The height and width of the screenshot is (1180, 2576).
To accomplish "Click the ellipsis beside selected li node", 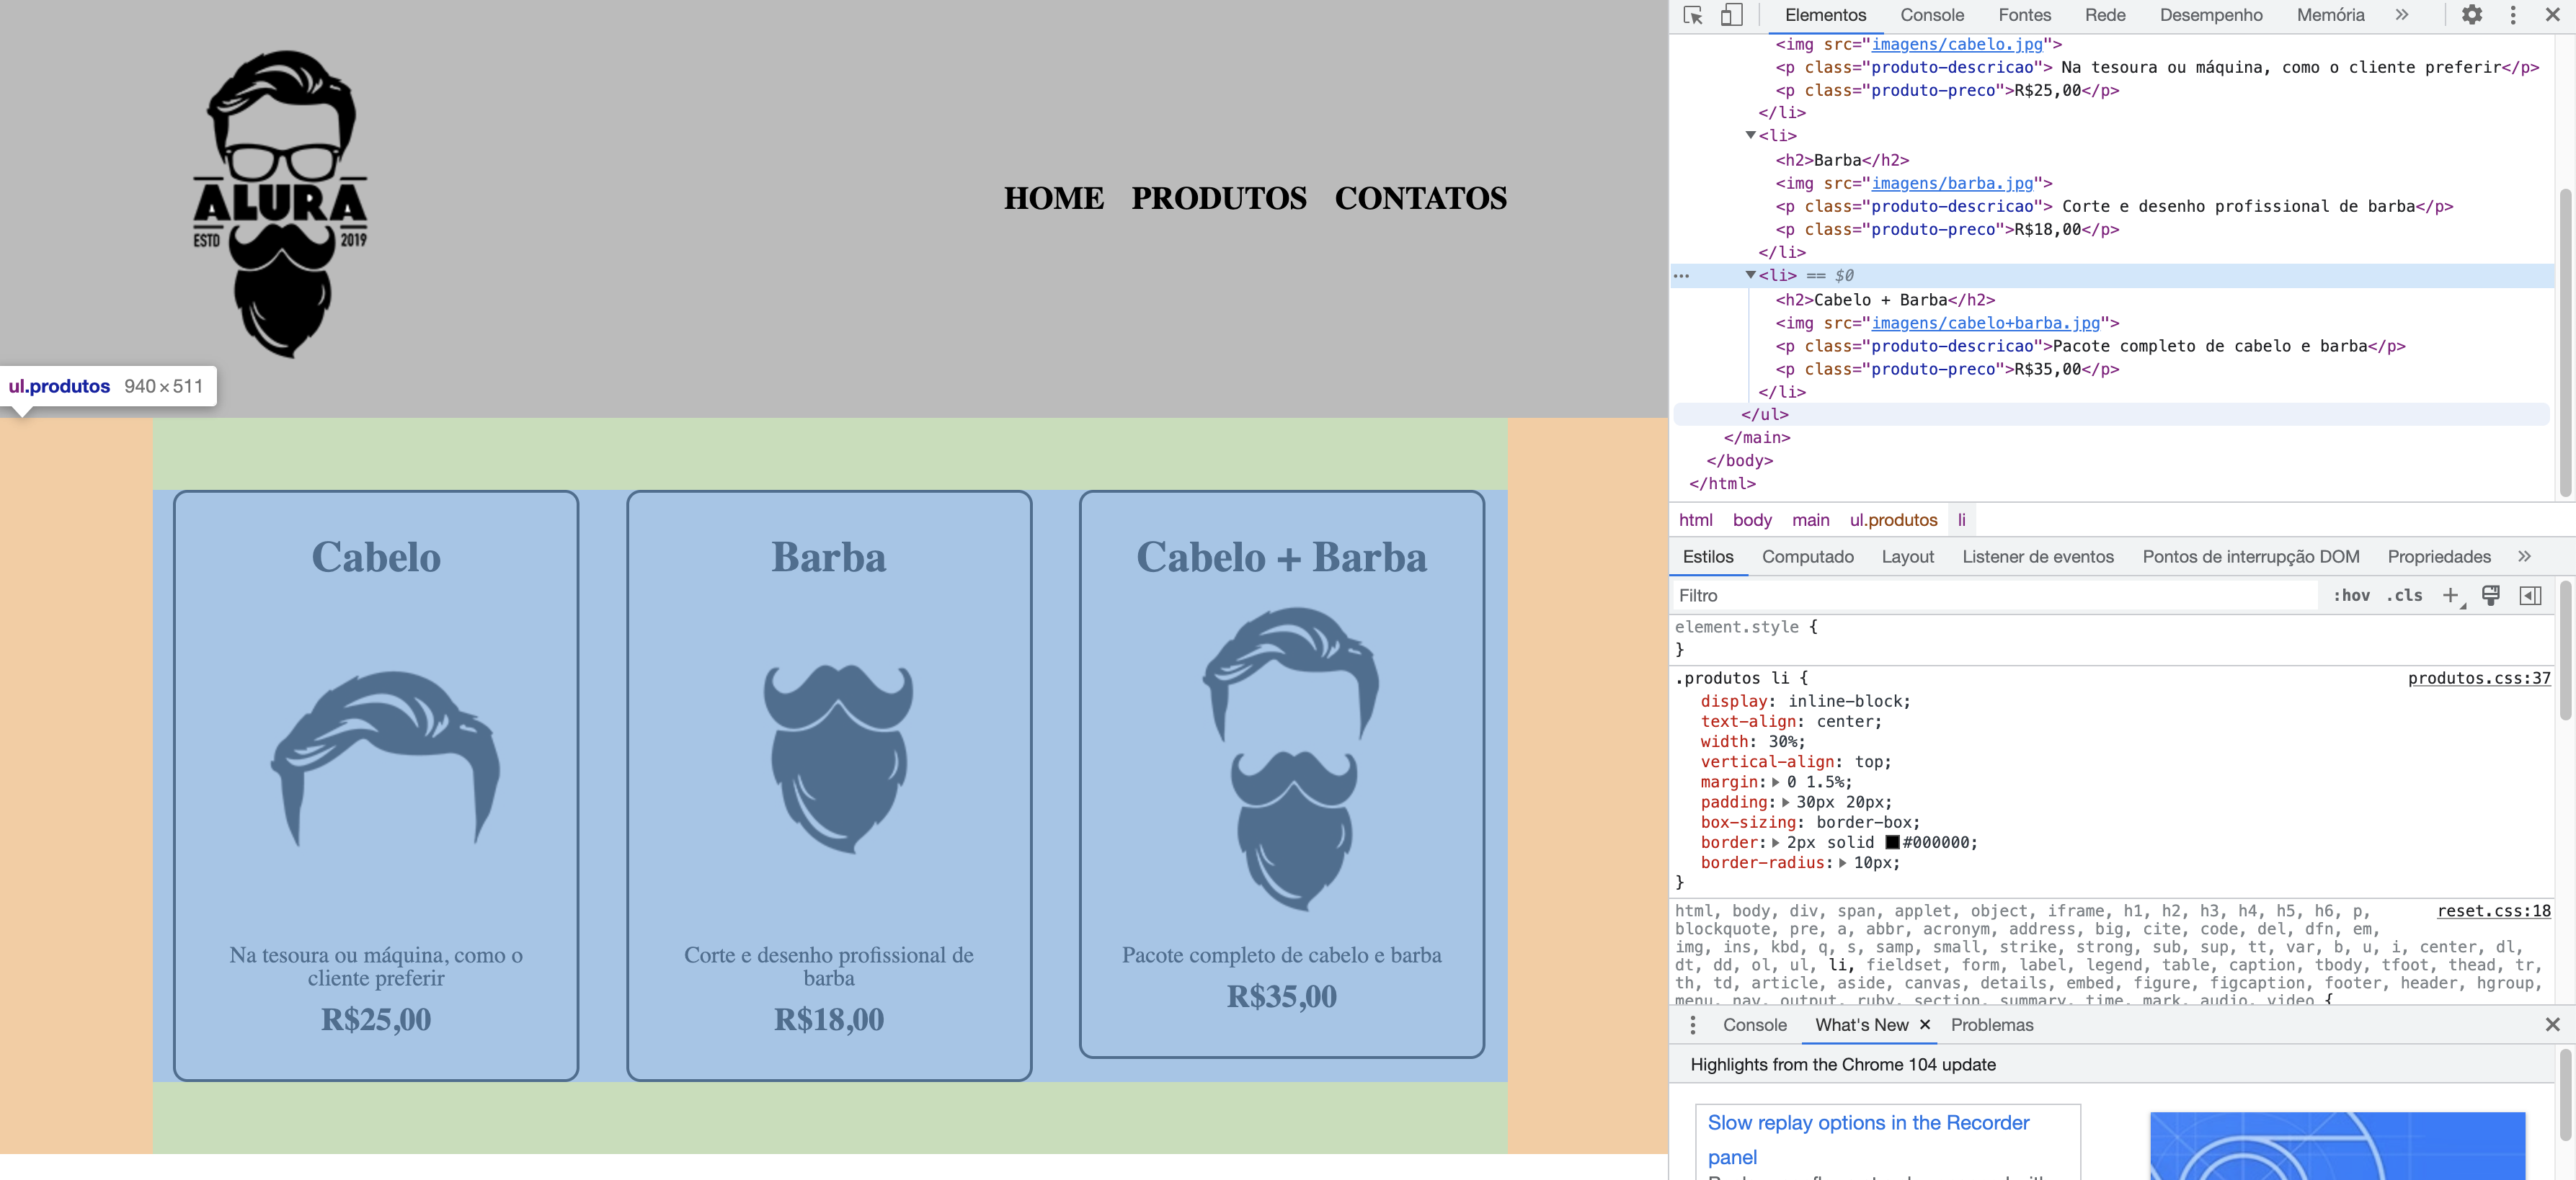I will 1682,276.
